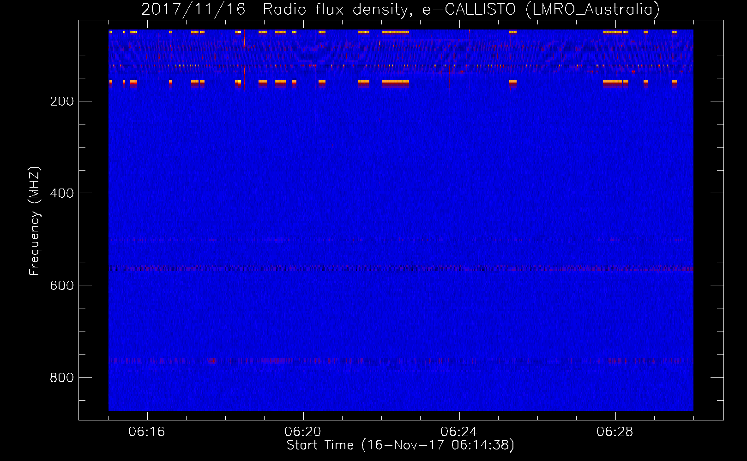Click the time tick label "06:16"

tap(147, 432)
